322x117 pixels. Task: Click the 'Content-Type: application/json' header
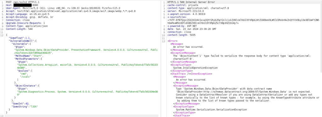27,26
